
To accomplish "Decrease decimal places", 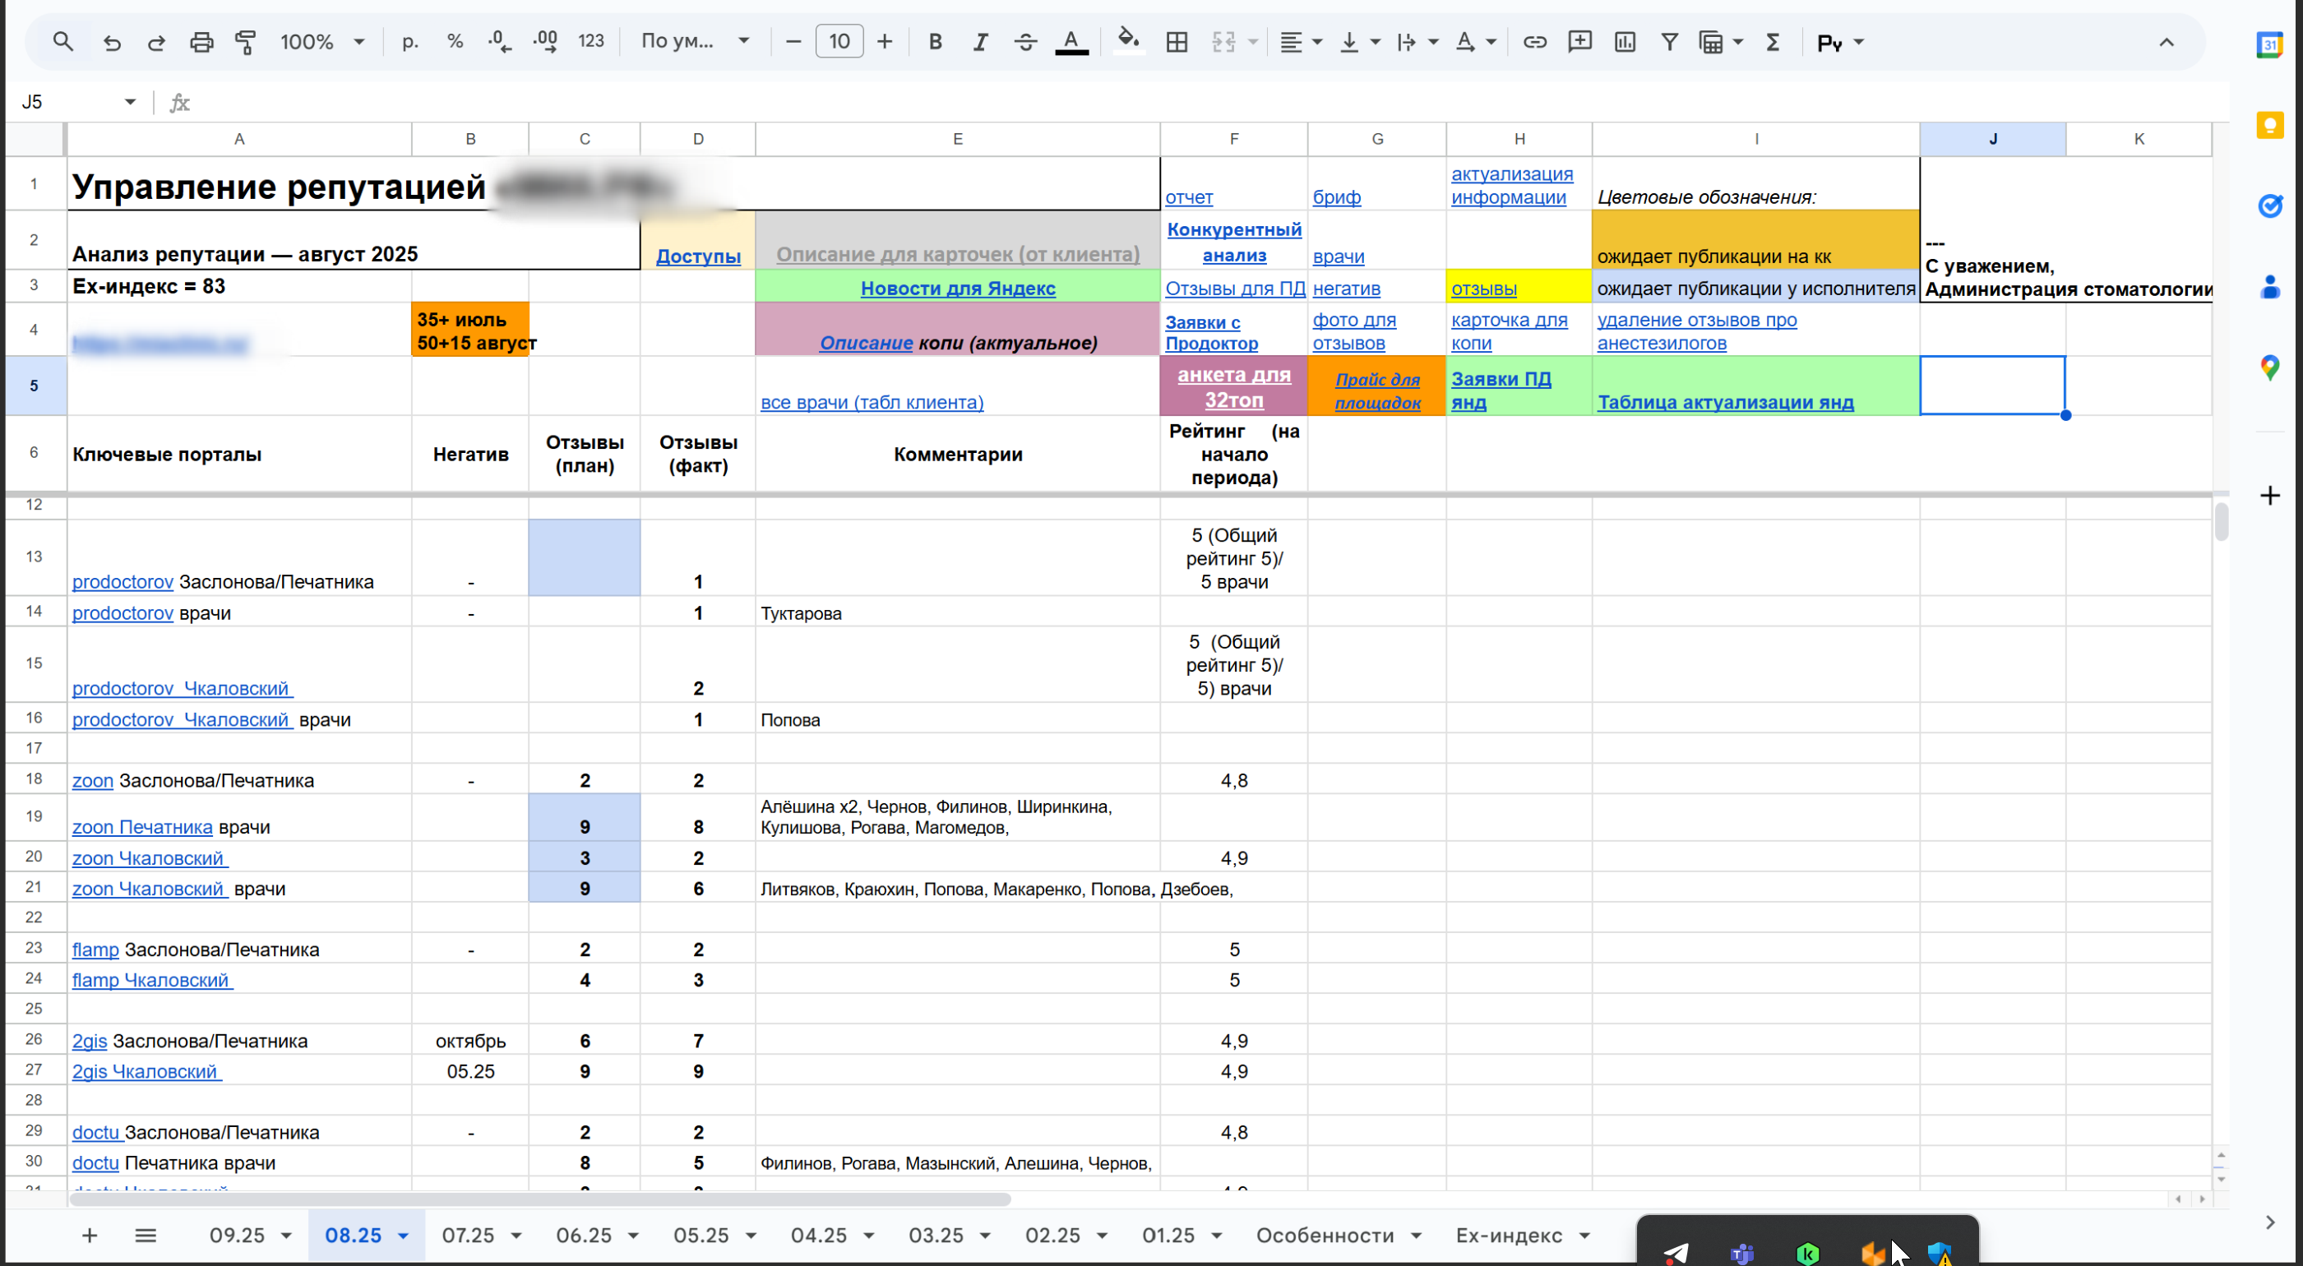I will 500,41.
